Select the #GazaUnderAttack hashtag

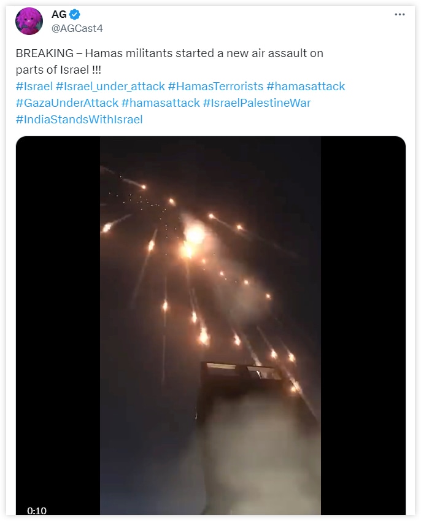[x=67, y=103]
